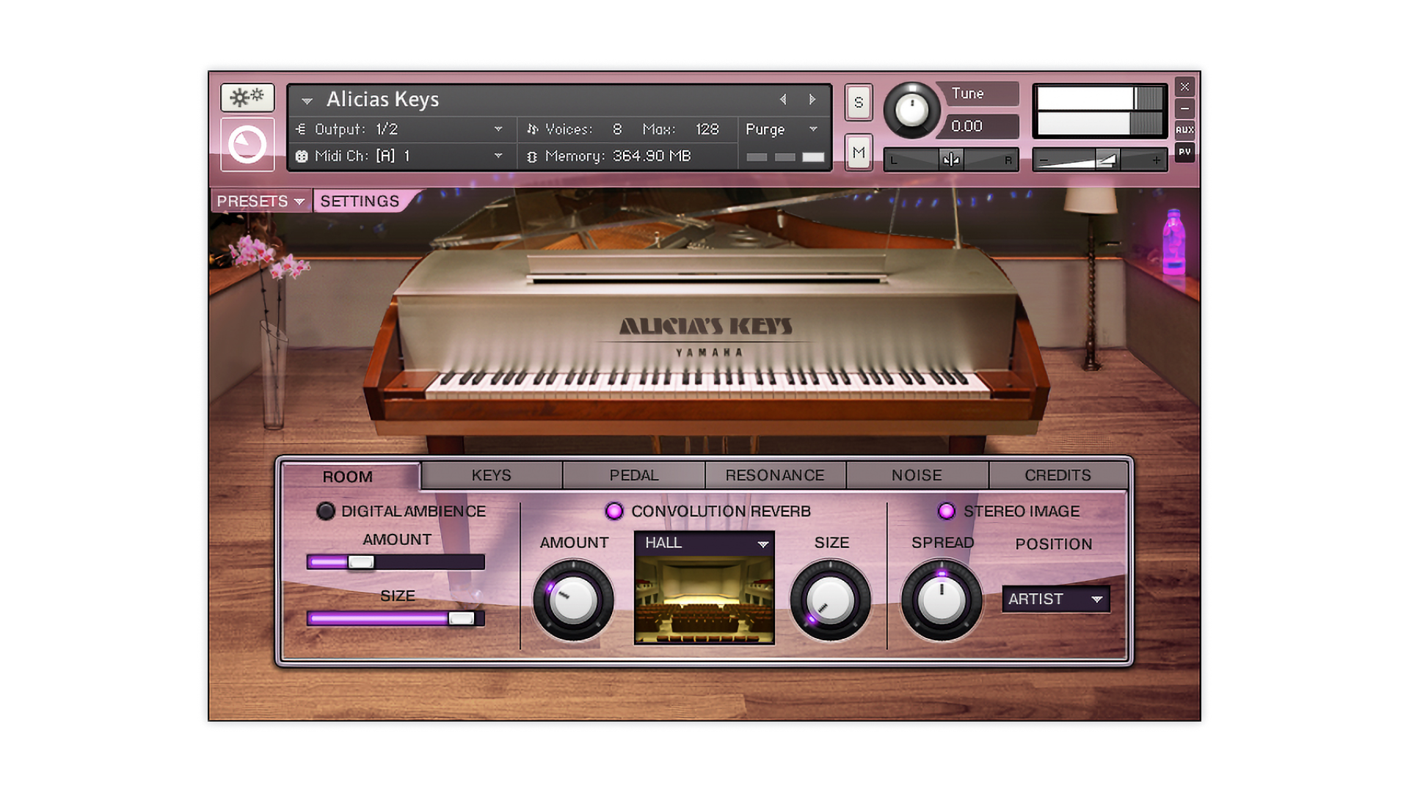Open the Hall reverb type dropdown
The height and width of the screenshot is (792, 1409).
point(704,543)
